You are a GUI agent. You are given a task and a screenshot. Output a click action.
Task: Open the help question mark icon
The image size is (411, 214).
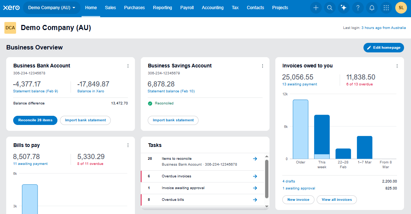pyautogui.click(x=358, y=8)
